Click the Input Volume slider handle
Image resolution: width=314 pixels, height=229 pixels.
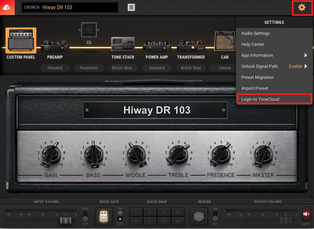click(66, 221)
